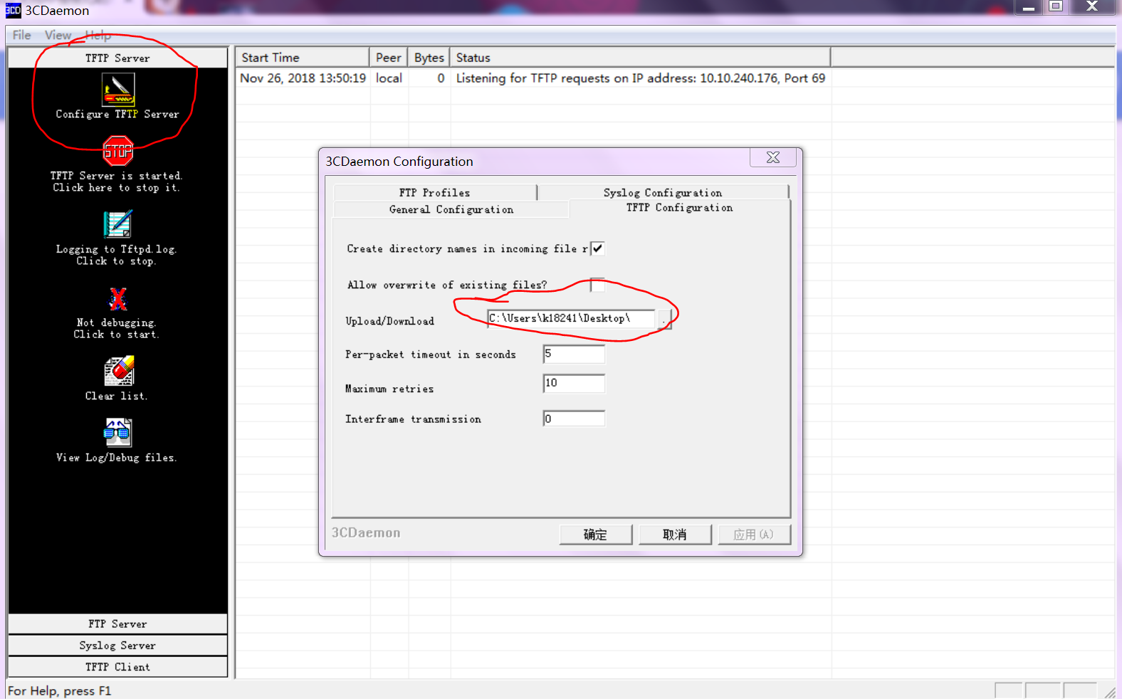The image size is (1122, 699).
Task: Click 'Not debugging. Click to start.' label
Action: coord(117,328)
